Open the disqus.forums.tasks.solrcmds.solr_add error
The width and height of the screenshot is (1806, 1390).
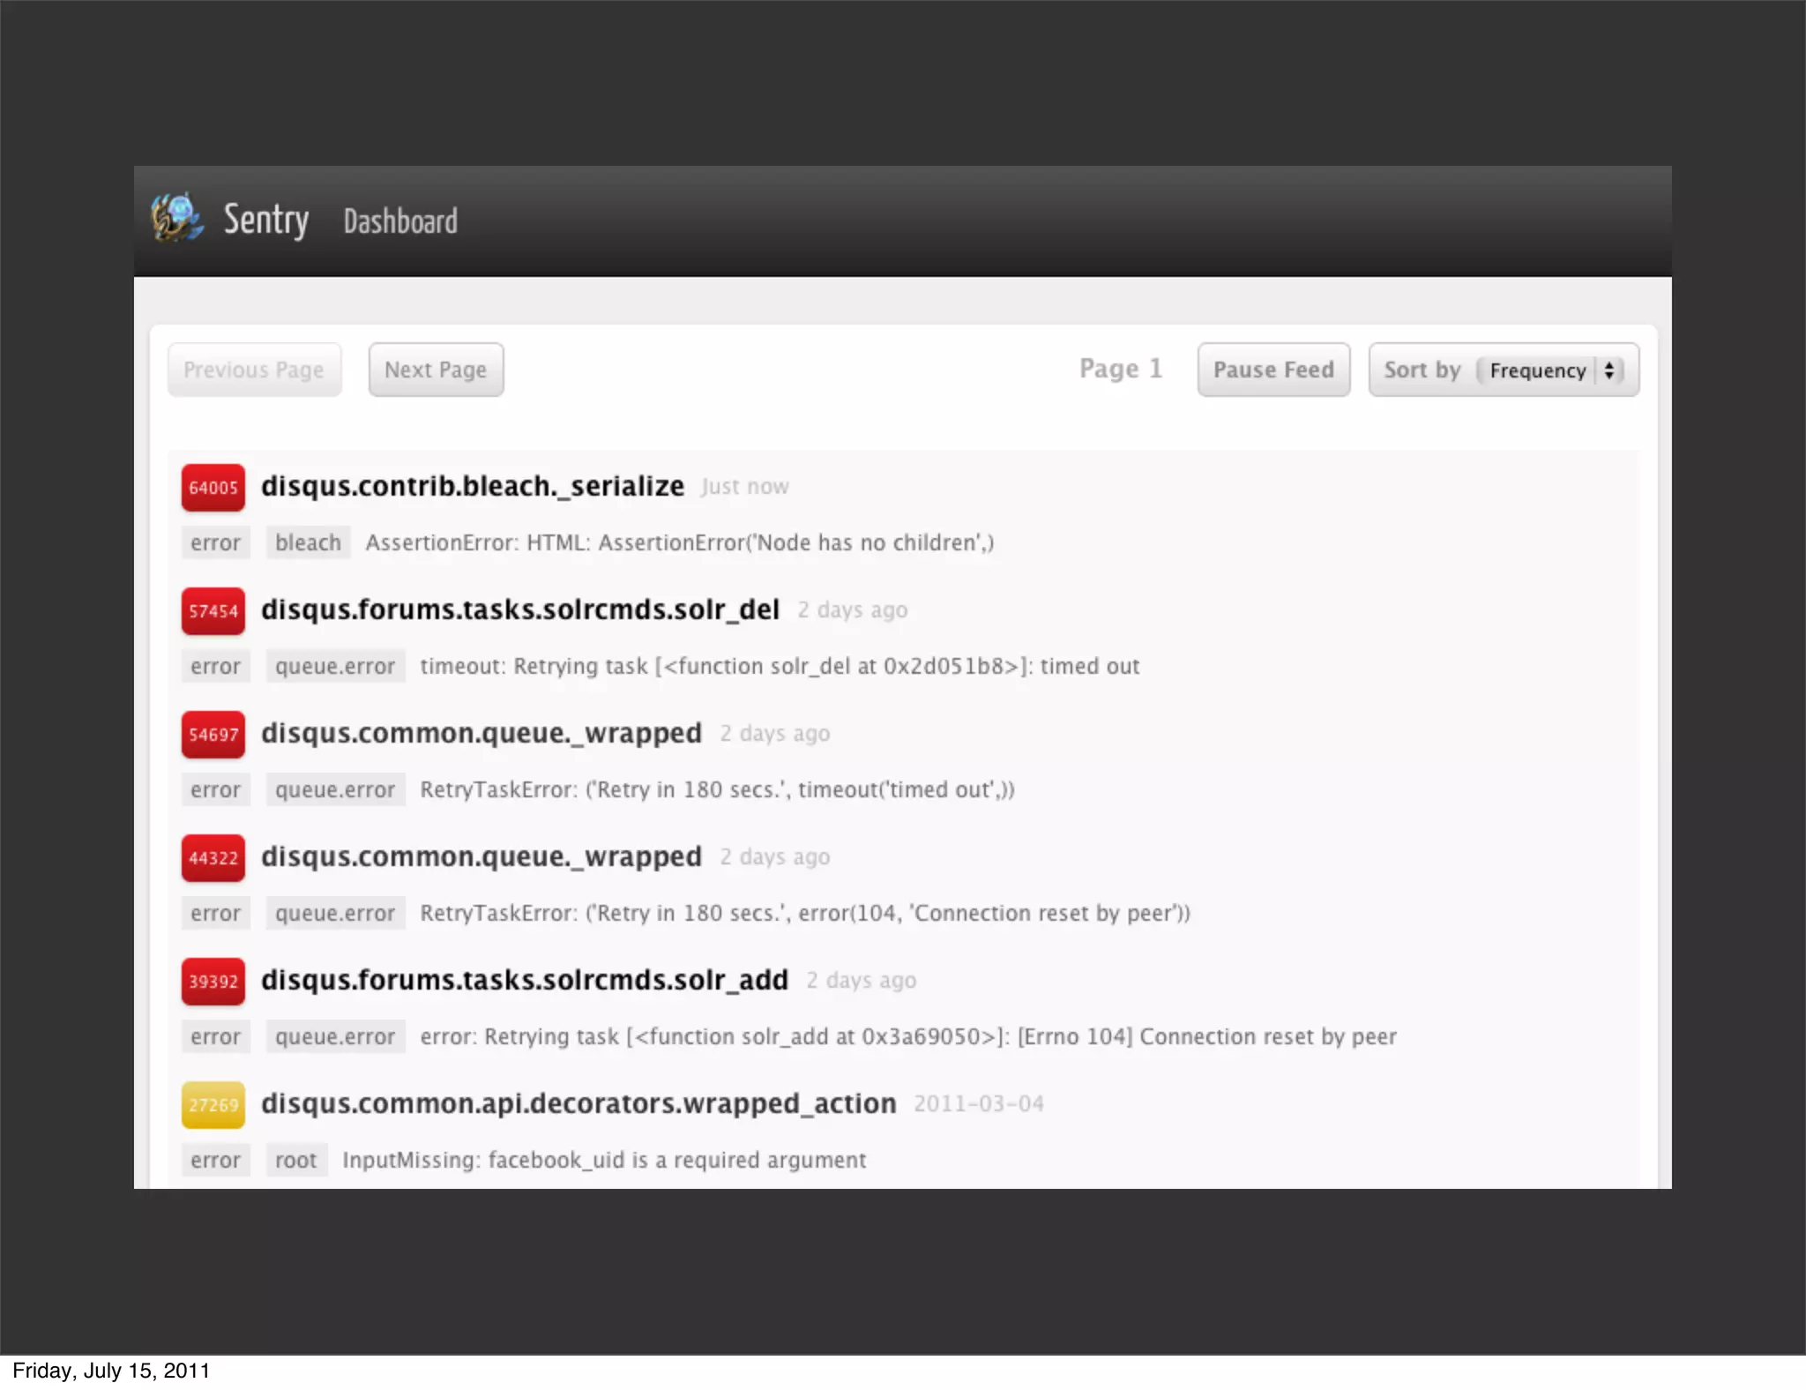pyautogui.click(x=524, y=980)
